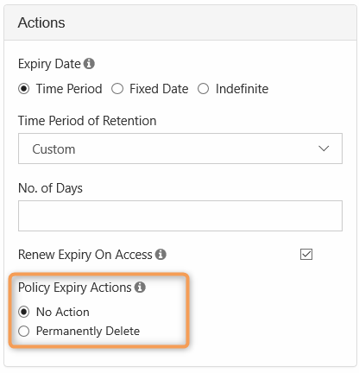
Task: Click the Policy Expiry Actions info icon
Action: (140, 288)
